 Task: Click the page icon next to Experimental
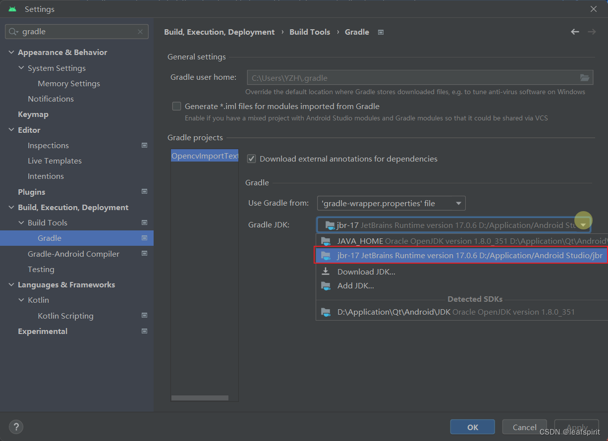click(x=144, y=331)
